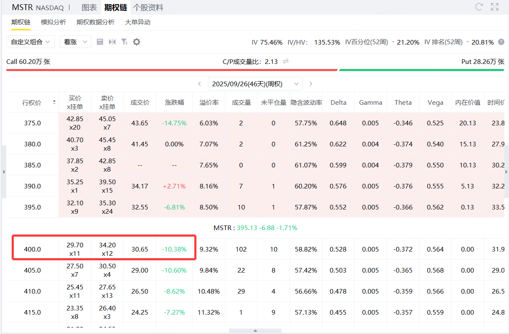This screenshot has width=509, height=334.
Task: Click the 未平仓量 column header
Action: pyautogui.click(x=274, y=102)
